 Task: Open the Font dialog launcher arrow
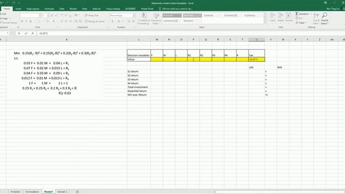(58, 27)
